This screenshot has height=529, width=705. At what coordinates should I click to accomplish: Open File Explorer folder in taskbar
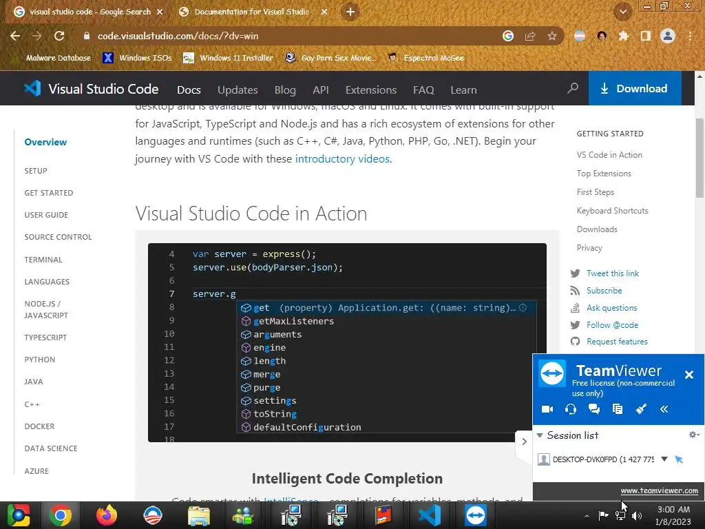tap(198, 515)
